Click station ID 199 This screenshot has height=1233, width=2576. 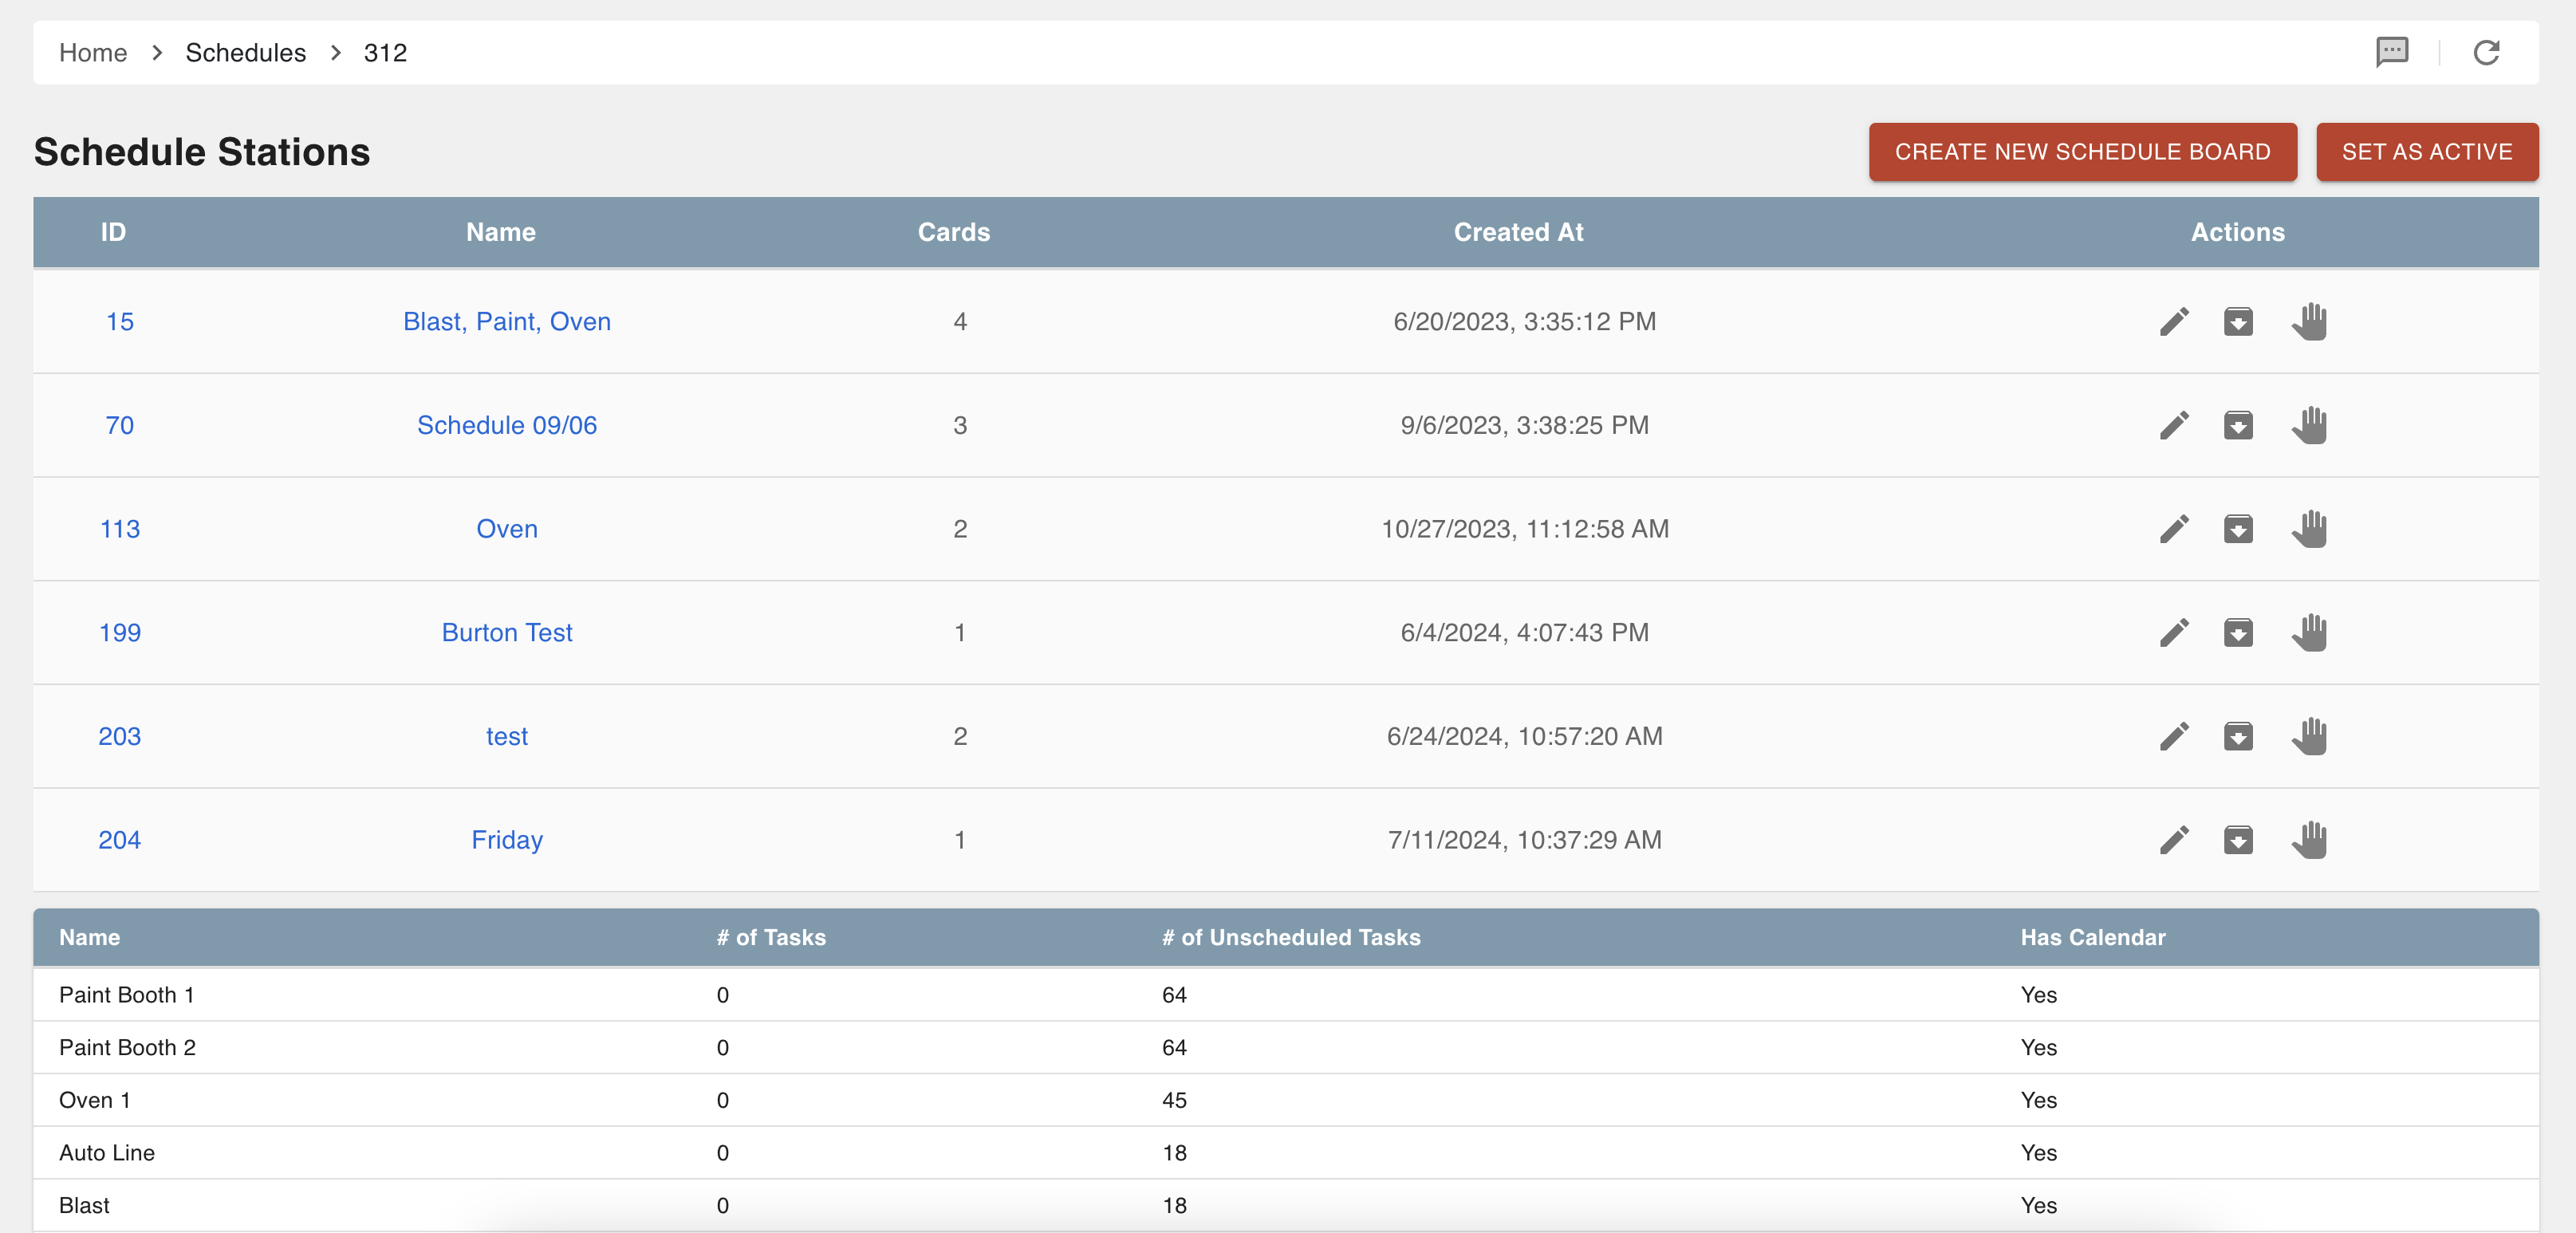tap(120, 633)
